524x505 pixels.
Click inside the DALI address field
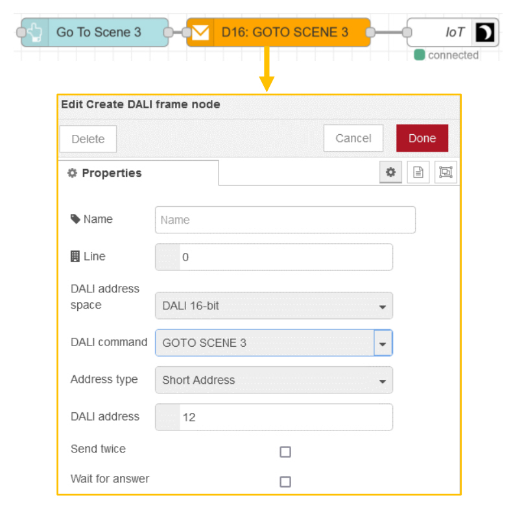[x=272, y=417]
